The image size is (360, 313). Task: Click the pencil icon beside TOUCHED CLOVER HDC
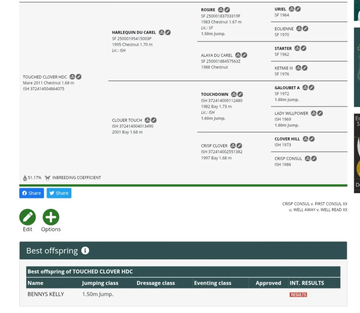click(x=79, y=77)
